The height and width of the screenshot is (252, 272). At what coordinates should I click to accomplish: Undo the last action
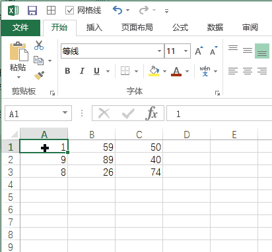coord(118,10)
